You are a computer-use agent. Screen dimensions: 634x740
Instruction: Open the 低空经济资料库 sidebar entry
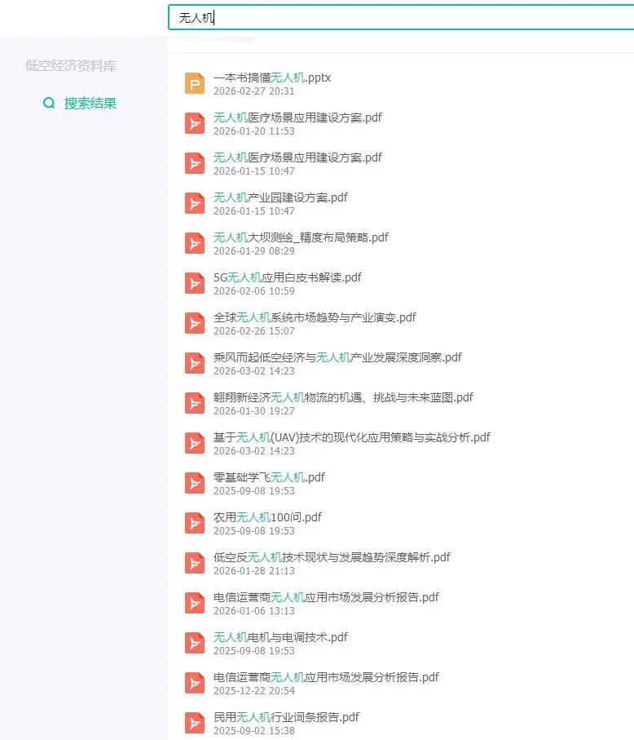(x=71, y=65)
